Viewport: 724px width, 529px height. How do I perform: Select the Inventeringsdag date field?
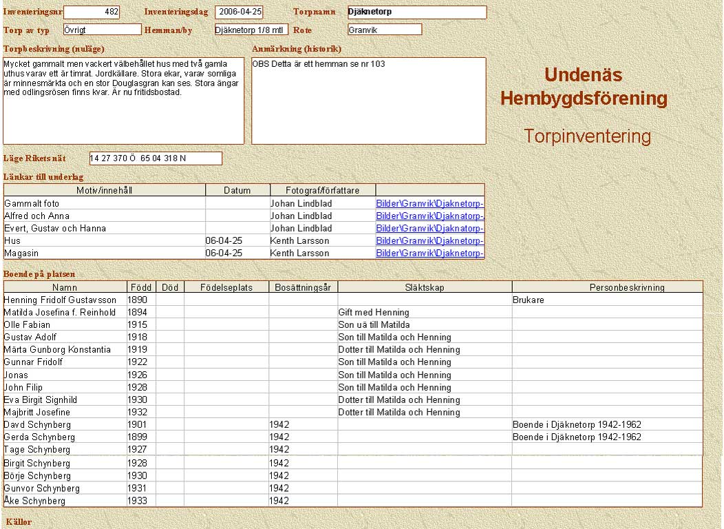(239, 12)
